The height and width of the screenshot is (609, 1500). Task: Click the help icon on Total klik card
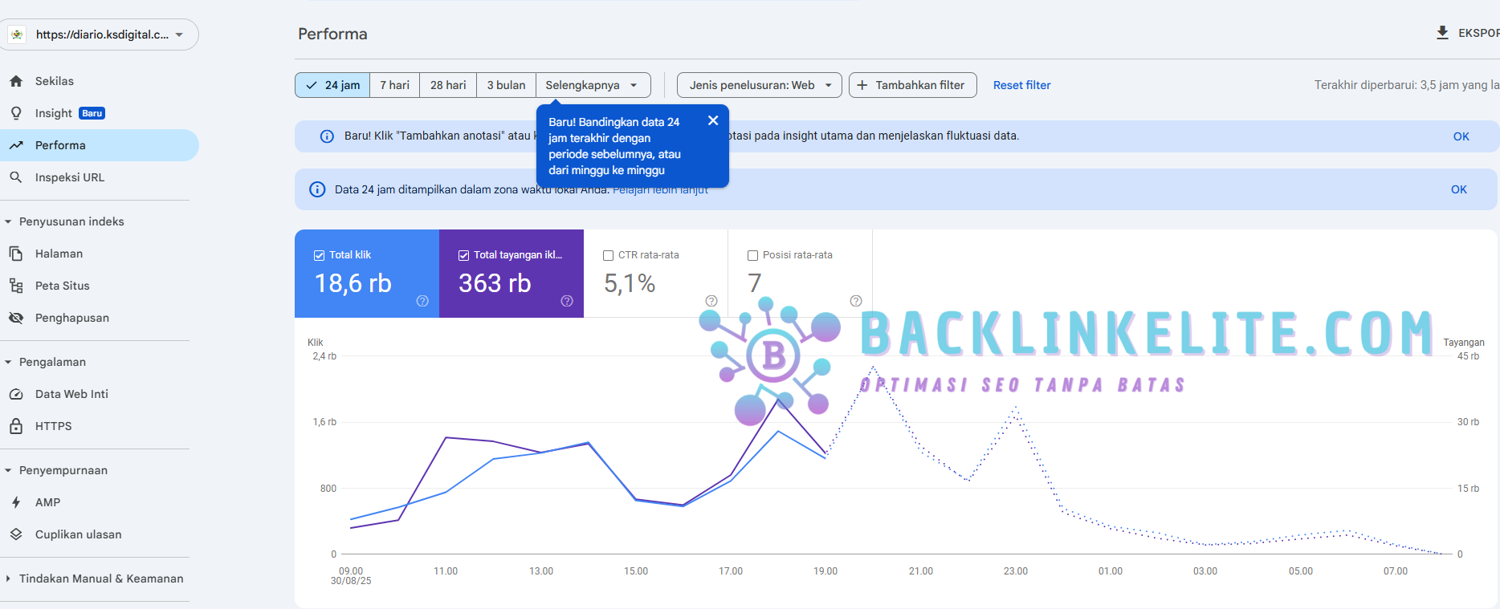click(x=422, y=301)
